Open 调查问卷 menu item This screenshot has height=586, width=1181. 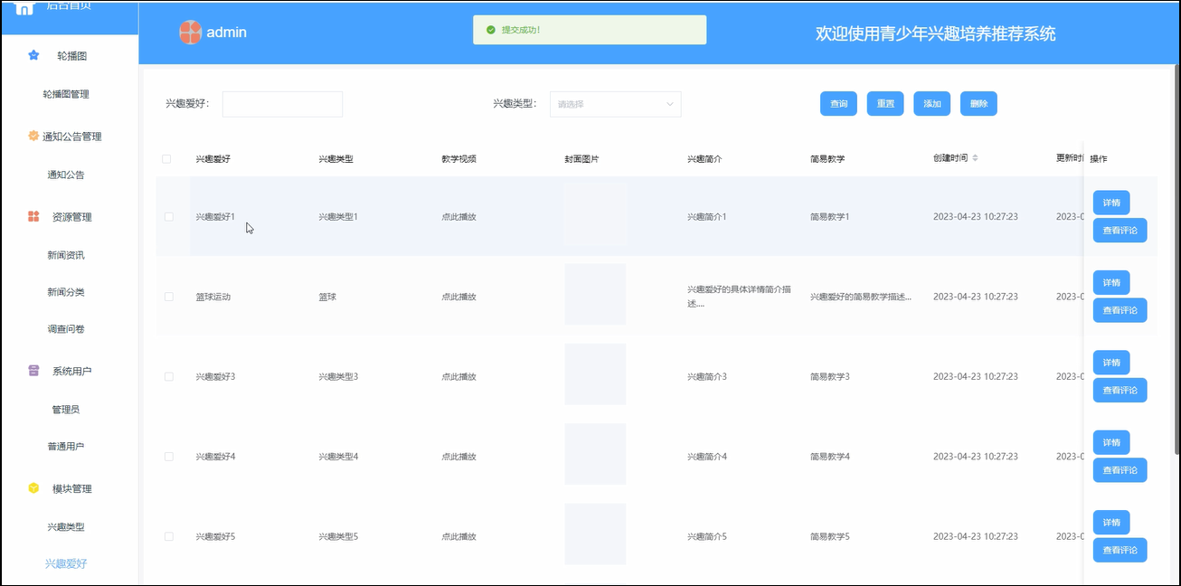point(66,329)
